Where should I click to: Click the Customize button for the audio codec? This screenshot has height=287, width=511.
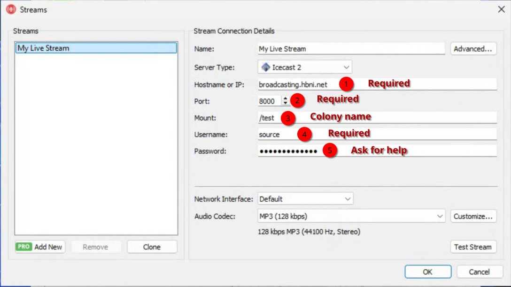click(x=473, y=216)
